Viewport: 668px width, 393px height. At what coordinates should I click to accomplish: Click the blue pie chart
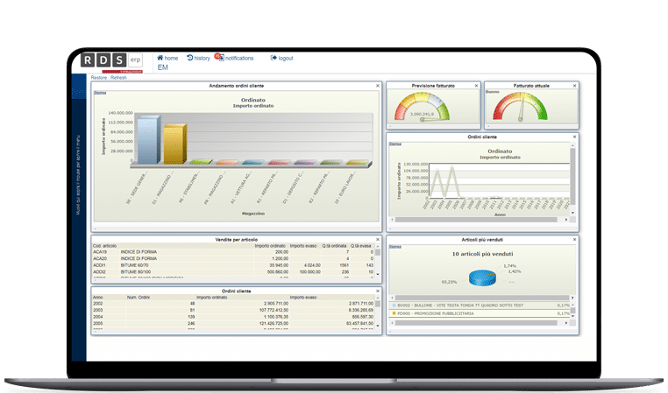click(481, 277)
